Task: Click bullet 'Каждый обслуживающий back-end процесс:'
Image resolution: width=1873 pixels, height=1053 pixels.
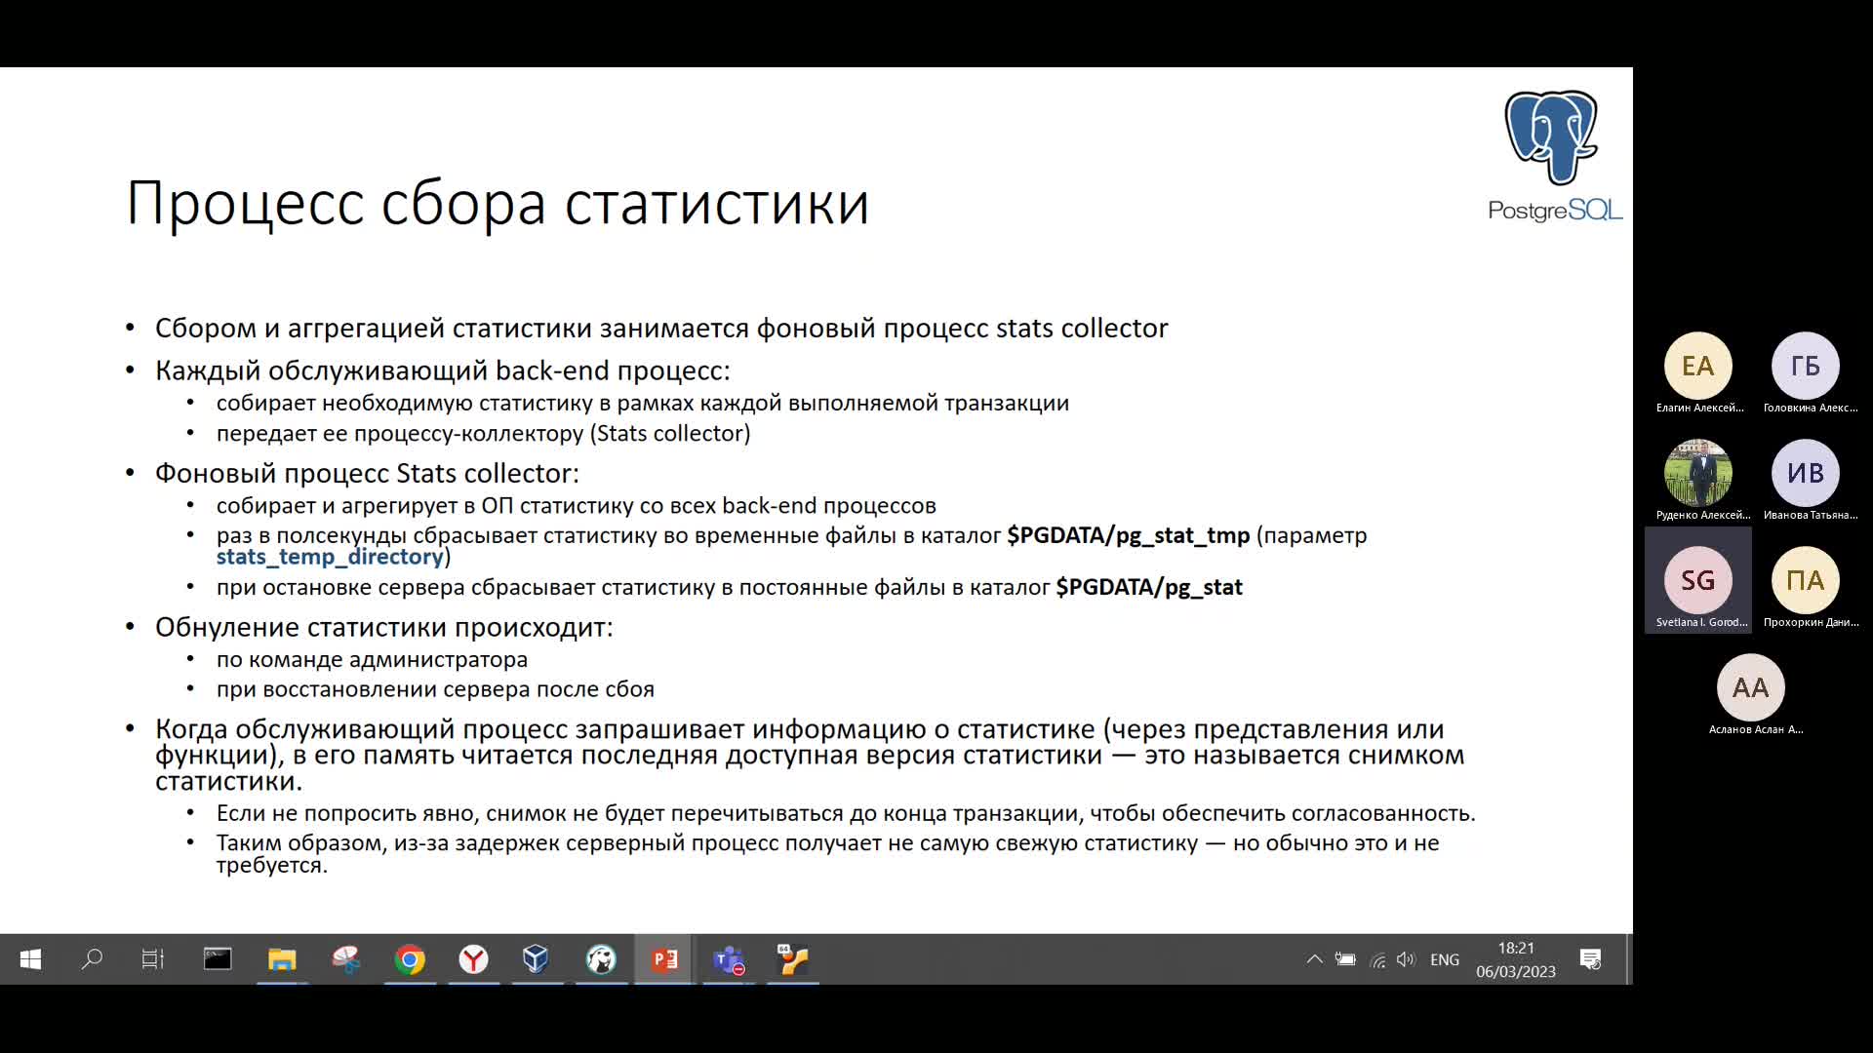Action: coord(443,370)
